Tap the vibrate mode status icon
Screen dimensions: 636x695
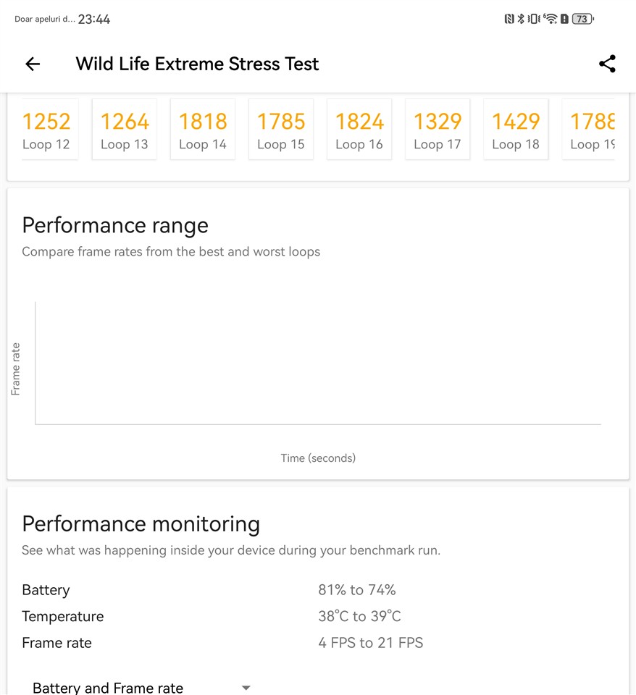point(534,20)
